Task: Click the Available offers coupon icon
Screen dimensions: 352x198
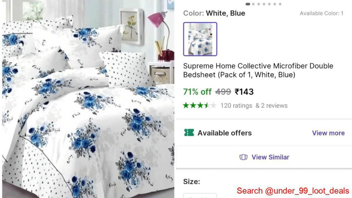Action: (189, 133)
